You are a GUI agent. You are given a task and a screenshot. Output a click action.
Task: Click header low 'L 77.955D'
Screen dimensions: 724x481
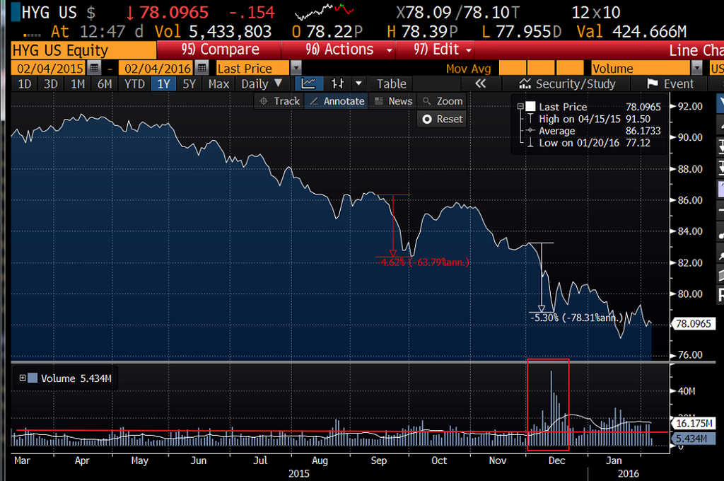pyautogui.click(x=521, y=31)
